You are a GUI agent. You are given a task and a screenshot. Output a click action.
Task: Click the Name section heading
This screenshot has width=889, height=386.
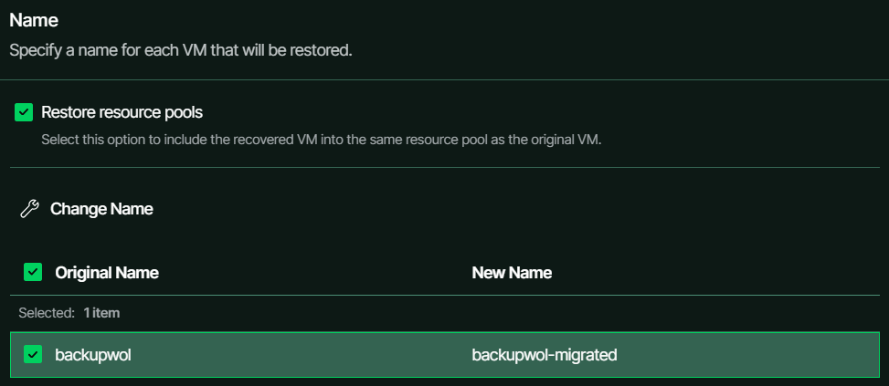(x=34, y=20)
